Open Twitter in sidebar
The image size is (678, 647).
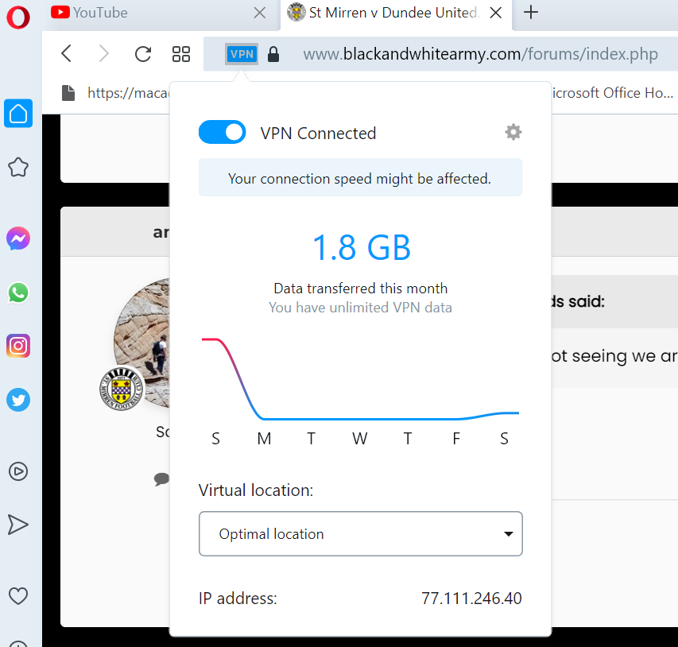18,400
